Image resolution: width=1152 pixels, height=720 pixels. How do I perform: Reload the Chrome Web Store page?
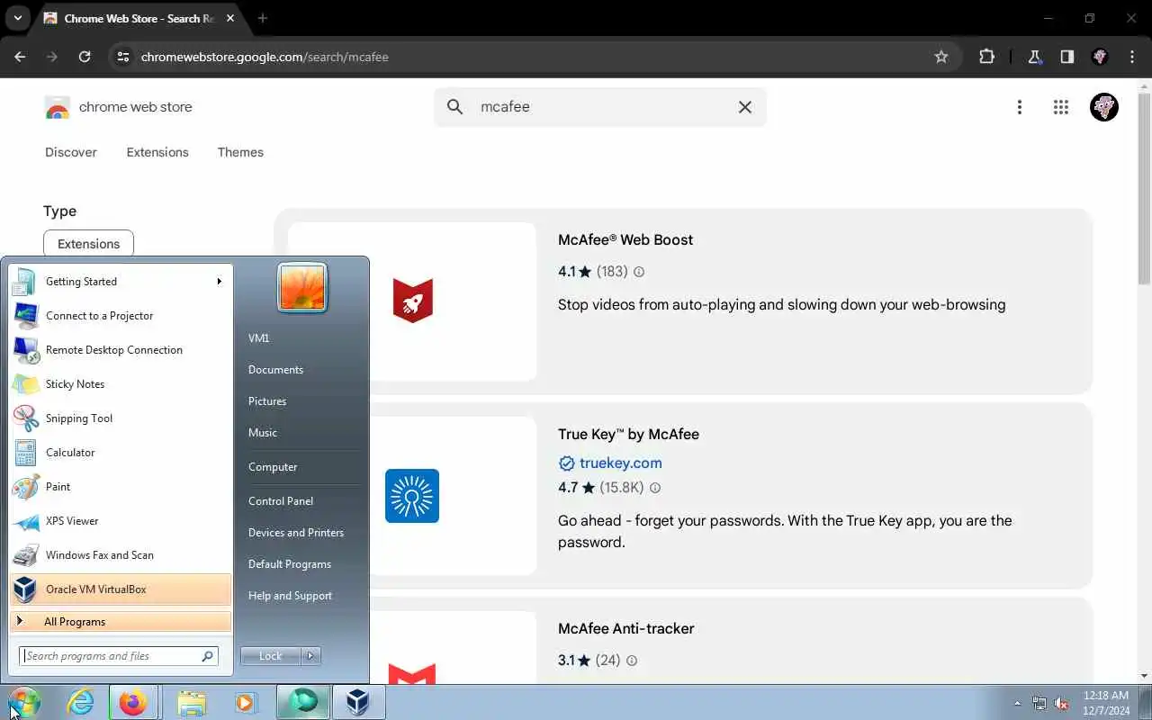click(85, 57)
